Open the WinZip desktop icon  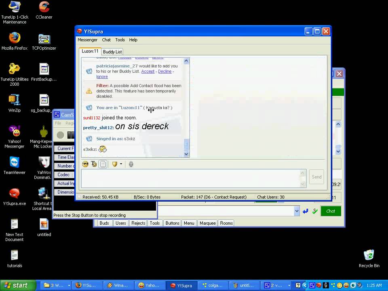click(15, 103)
